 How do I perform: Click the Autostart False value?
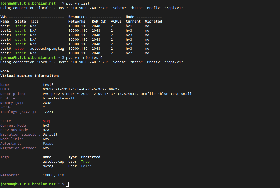48,143
